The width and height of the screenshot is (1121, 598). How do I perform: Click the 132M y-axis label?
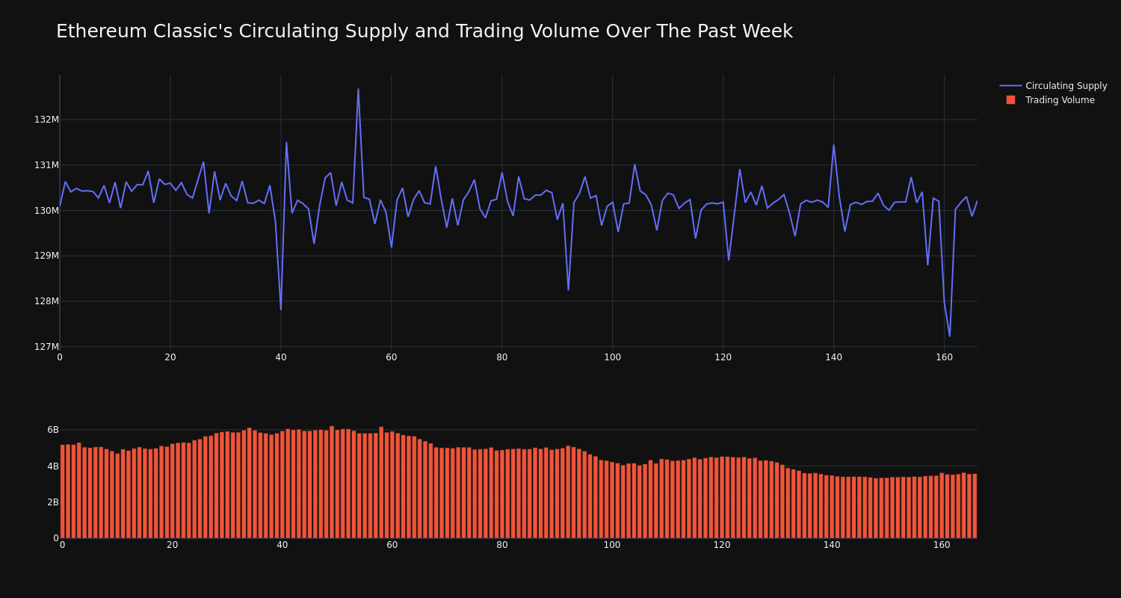point(46,120)
